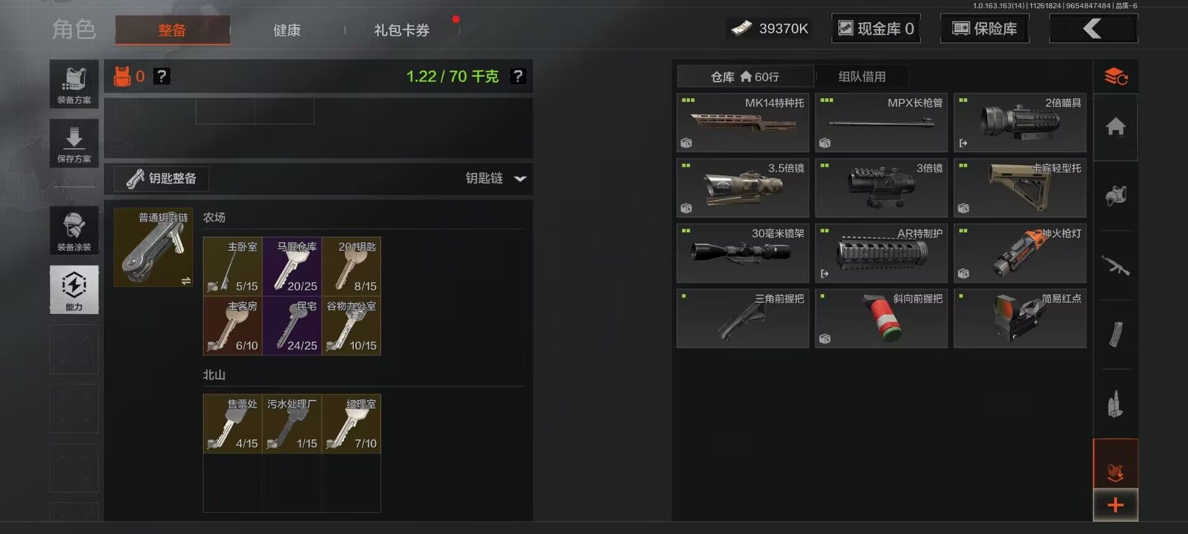
Task: Click the 保存方案 save icon
Action: 74,143
